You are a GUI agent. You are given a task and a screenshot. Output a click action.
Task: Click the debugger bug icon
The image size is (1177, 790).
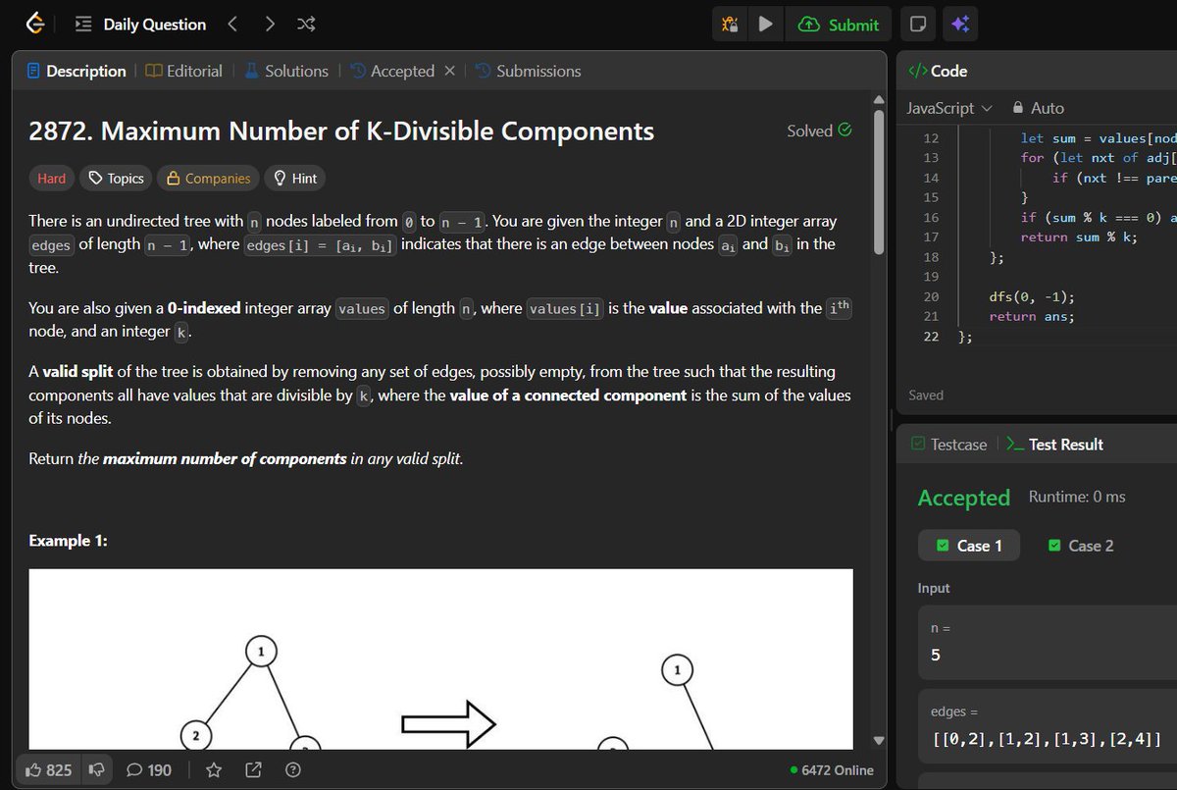tap(731, 25)
